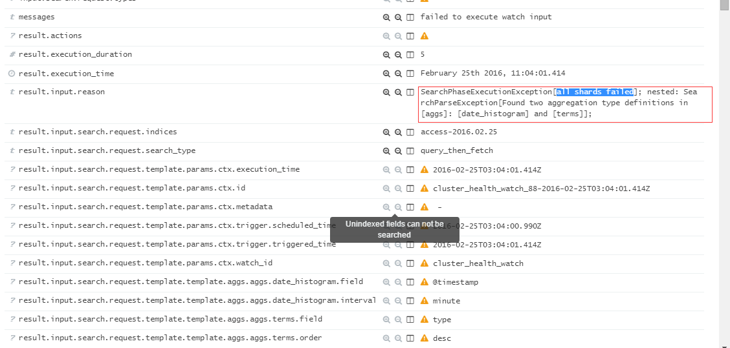Filter out result.execution_duration value
730x348 pixels.
(398, 55)
